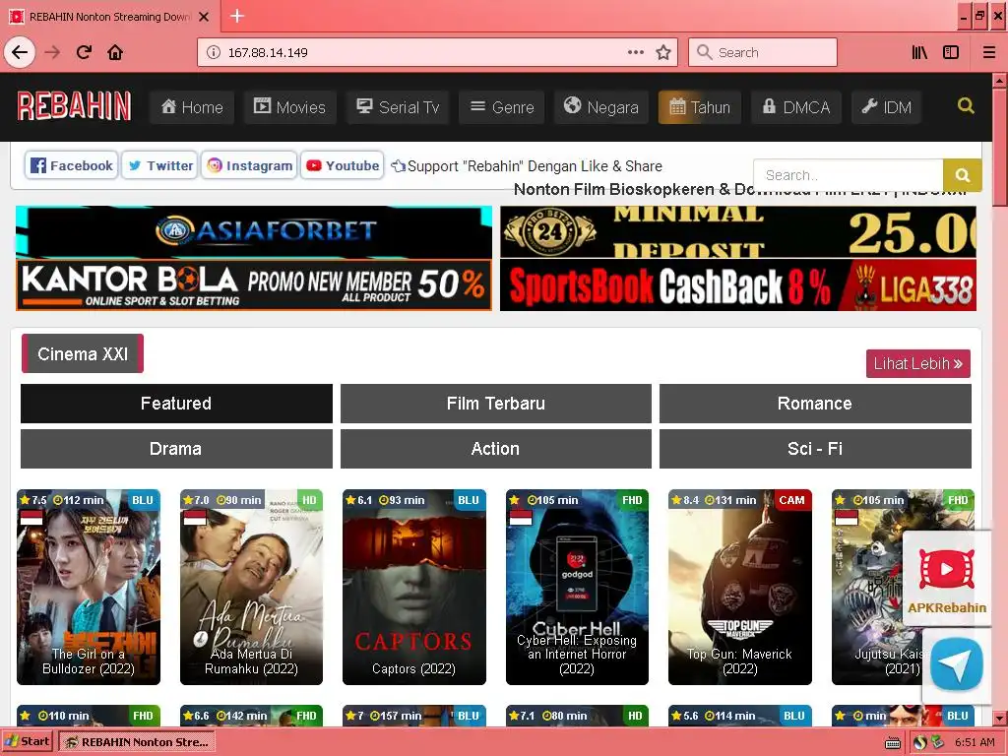The height and width of the screenshot is (756, 1008).
Task: Open the Firefox hamburger menu
Action: 989,53
